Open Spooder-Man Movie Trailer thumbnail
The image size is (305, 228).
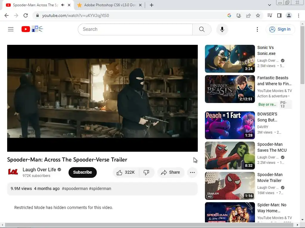pyautogui.click(x=230, y=186)
